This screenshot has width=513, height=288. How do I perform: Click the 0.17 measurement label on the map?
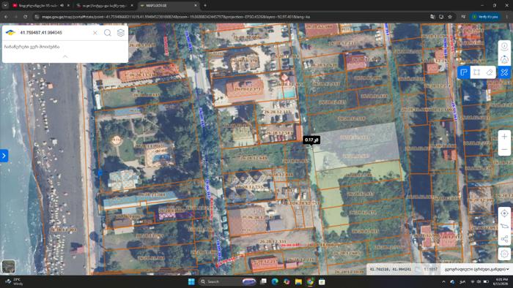[x=311, y=140]
